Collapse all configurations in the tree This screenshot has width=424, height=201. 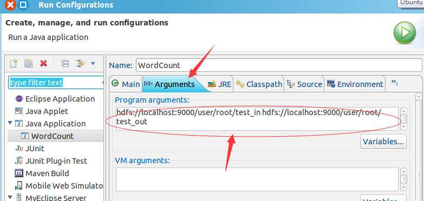tap(65, 64)
